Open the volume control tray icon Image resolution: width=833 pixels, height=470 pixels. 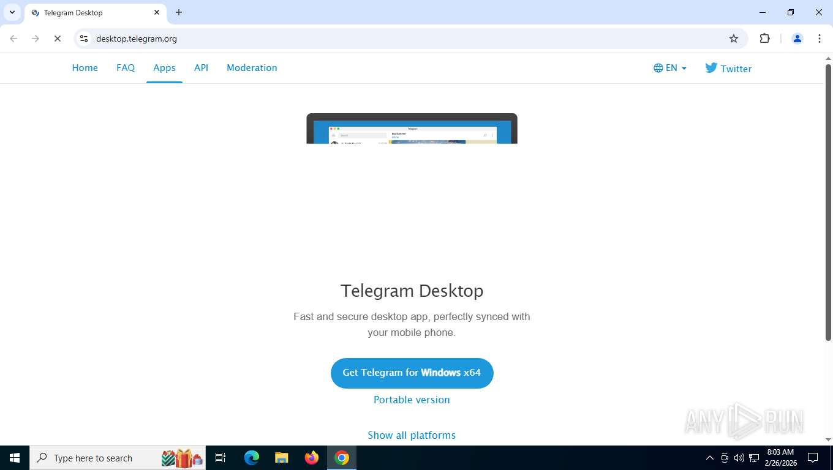coord(739,458)
